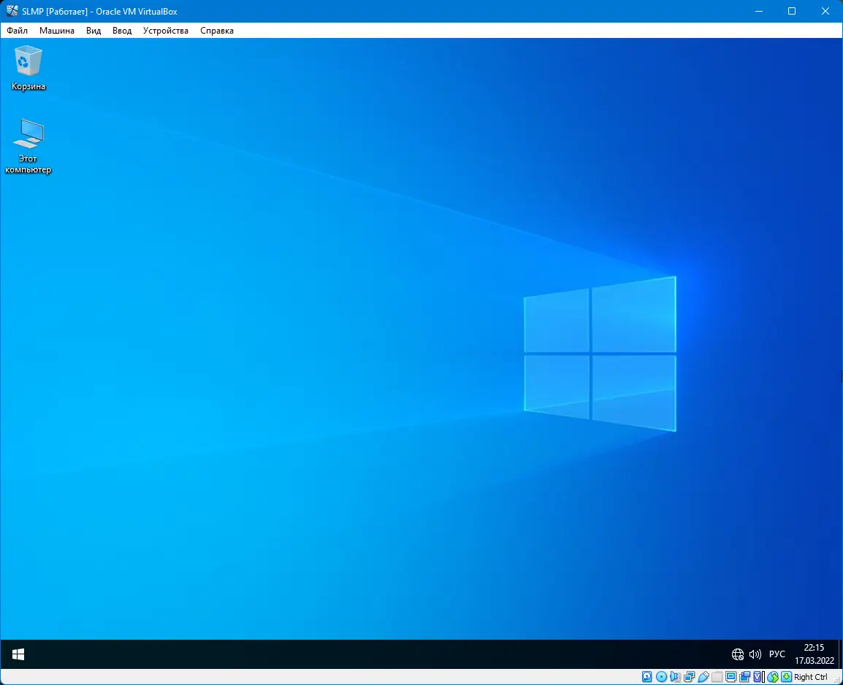The image size is (843, 685).
Task: Click the VirtualBox title bar app icon
Action: click(11, 11)
